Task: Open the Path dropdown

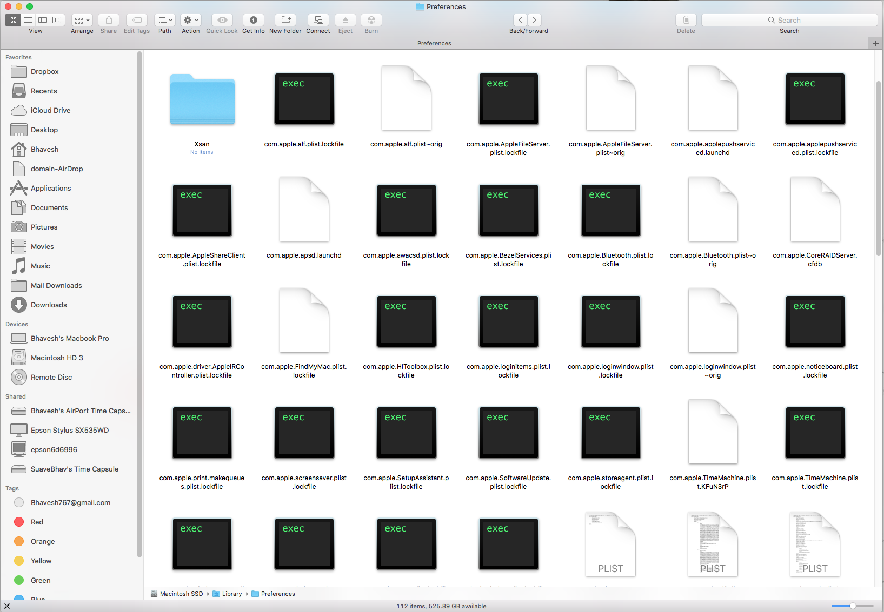Action: 165,20
